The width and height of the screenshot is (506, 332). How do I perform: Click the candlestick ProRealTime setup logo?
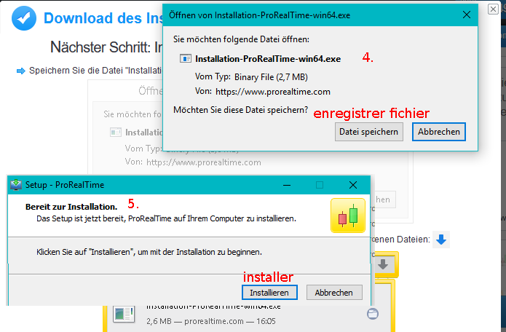click(348, 216)
